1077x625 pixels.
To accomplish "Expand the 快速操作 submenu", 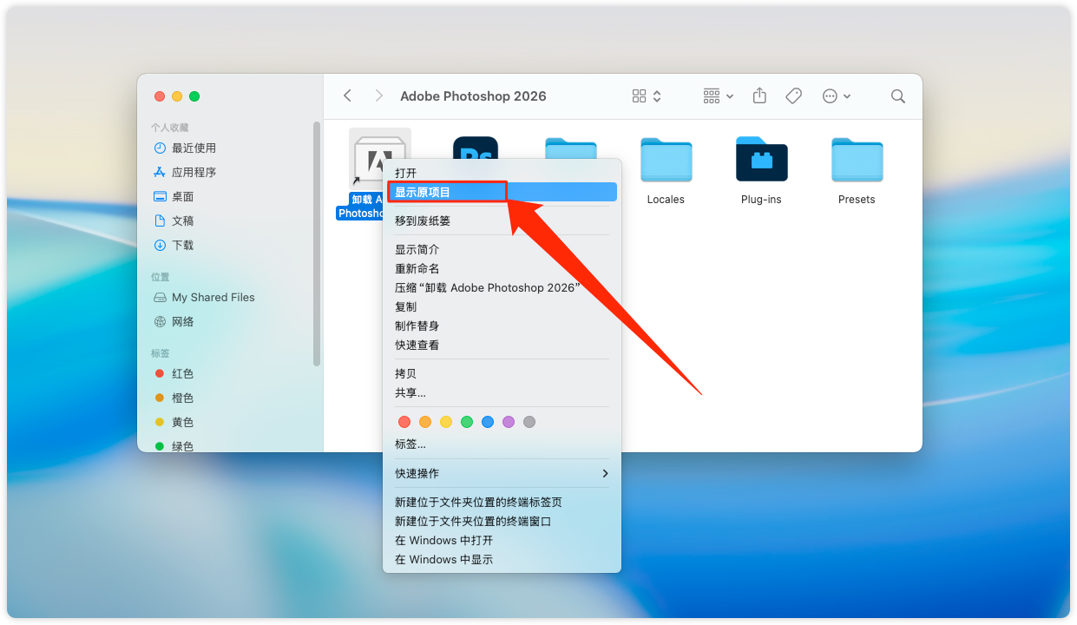I will point(502,473).
